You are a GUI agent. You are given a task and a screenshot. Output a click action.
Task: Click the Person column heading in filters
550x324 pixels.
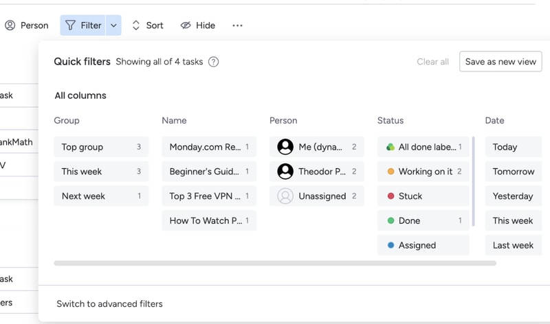pos(283,121)
